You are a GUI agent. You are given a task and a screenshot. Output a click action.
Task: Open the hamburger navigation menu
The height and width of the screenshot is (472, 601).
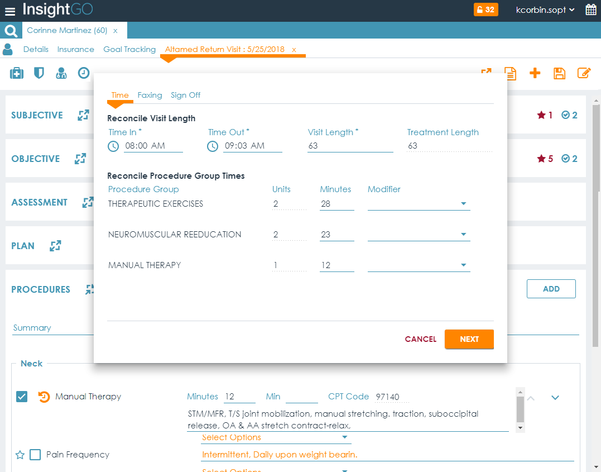[10, 11]
